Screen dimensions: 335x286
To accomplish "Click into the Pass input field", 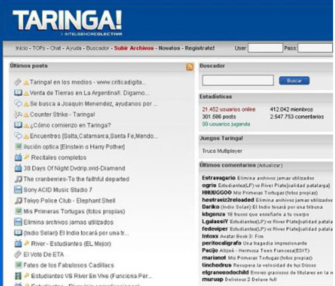I will [x=315, y=48].
